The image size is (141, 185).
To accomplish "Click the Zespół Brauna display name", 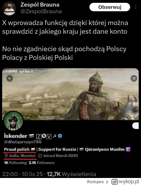I will (40, 5).
